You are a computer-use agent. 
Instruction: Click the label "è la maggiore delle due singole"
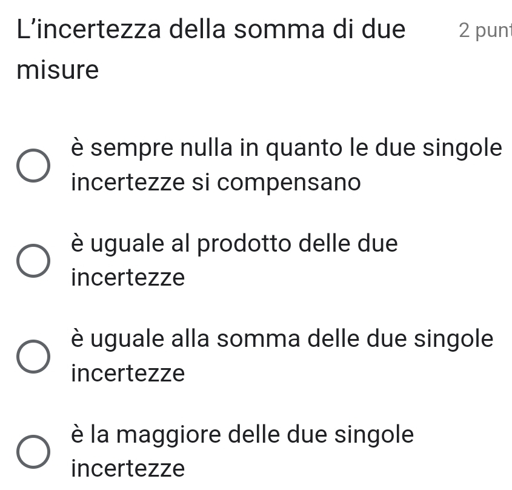pos(242,434)
